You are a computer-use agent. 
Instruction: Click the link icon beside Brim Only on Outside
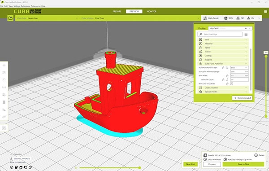click(227, 83)
